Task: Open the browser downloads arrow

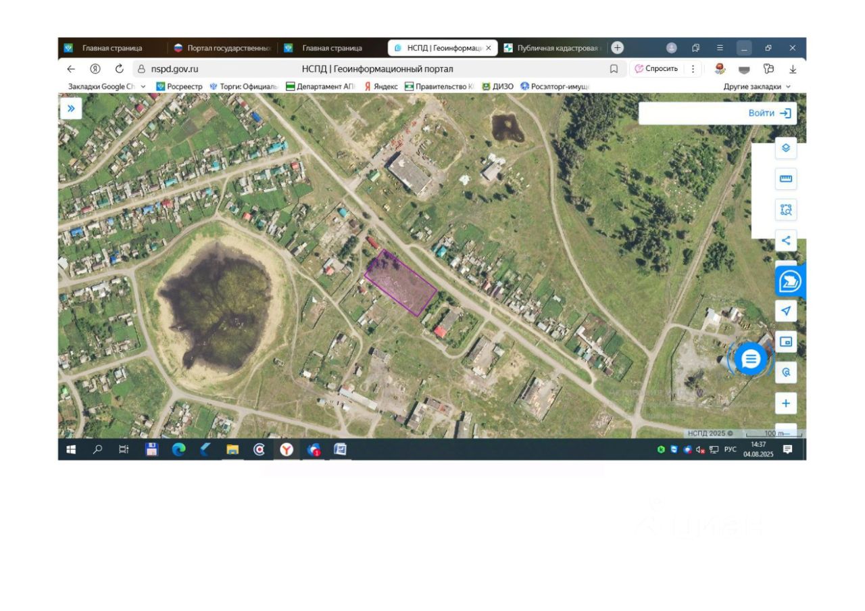Action: 793,69
